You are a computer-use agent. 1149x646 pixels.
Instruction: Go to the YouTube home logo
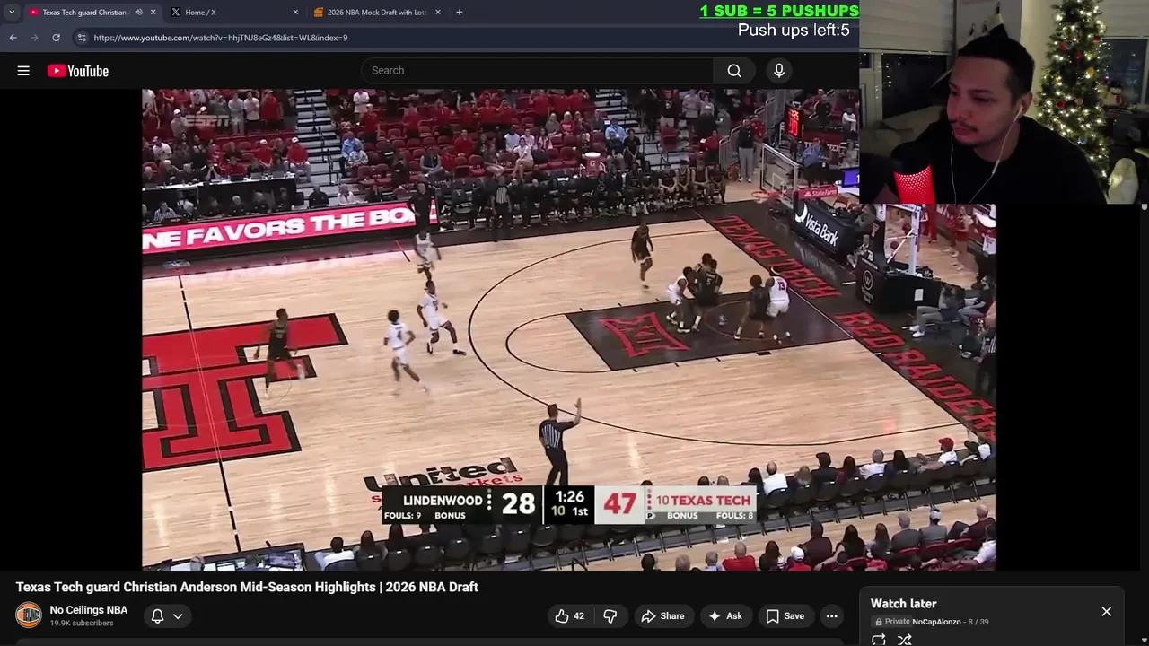click(x=78, y=71)
